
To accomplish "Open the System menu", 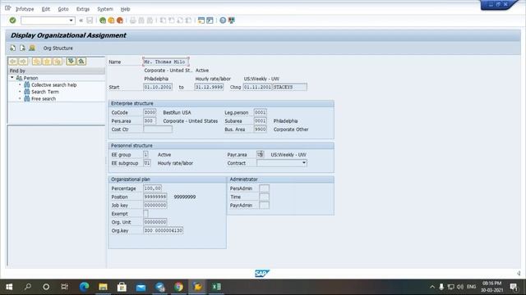I will point(105,9).
